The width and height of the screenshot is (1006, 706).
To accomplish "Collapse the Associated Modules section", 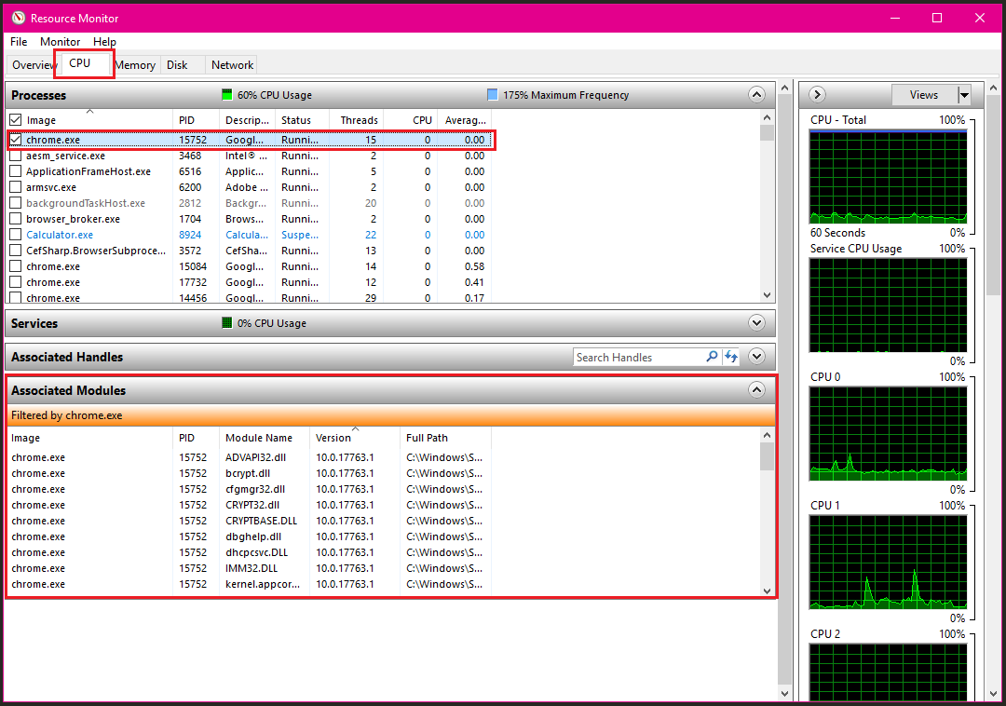I will [756, 390].
